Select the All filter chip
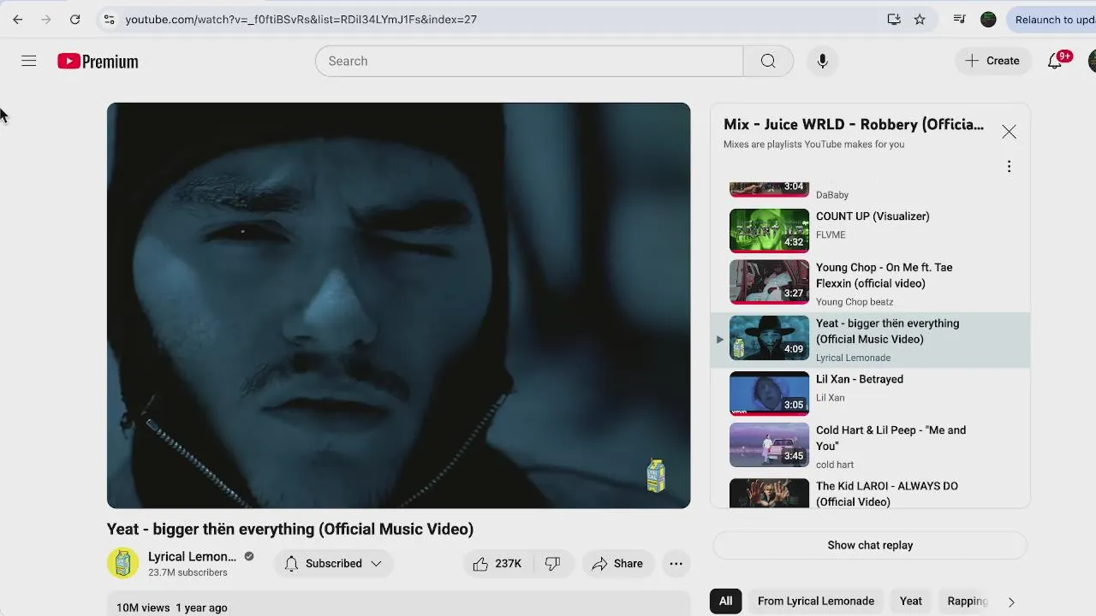 [725, 601]
